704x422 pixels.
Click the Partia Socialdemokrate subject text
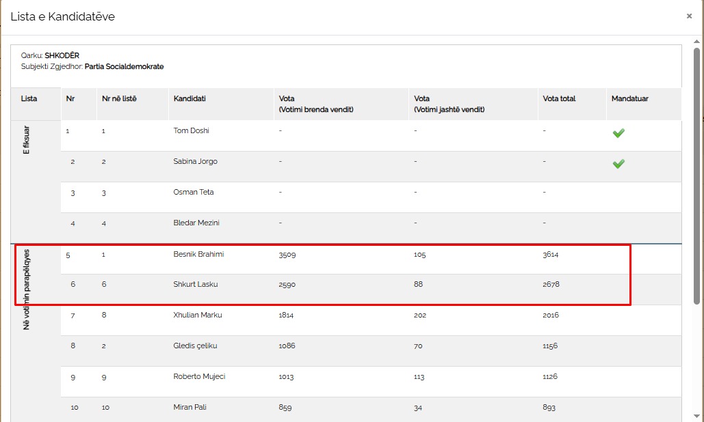click(x=124, y=66)
